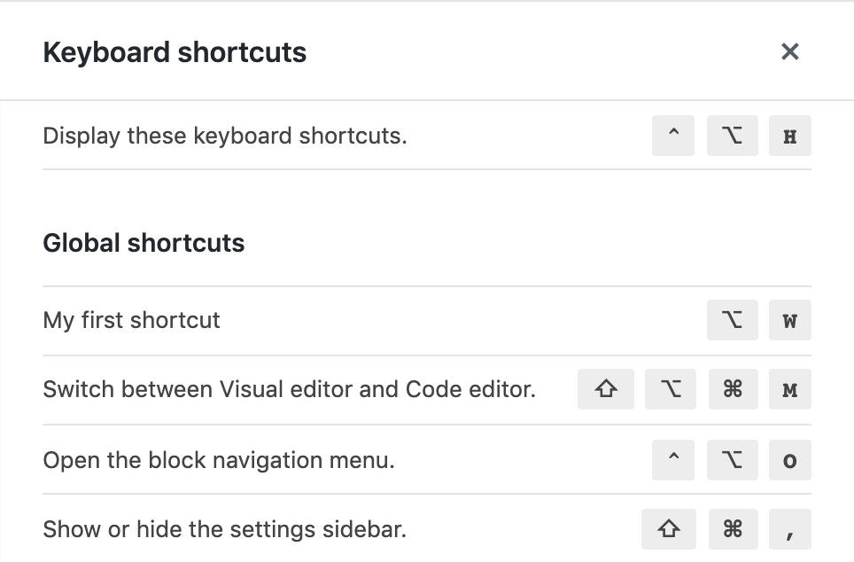Click the Option key in block navigation row
The width and height of the screenshot is (854, 562).
(x=732, y=460)
